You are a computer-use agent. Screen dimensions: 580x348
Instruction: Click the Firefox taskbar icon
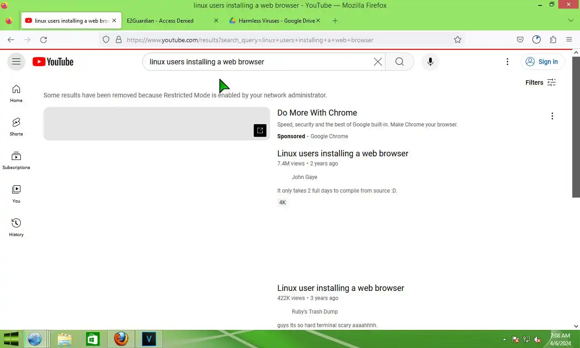click(121, 339)
